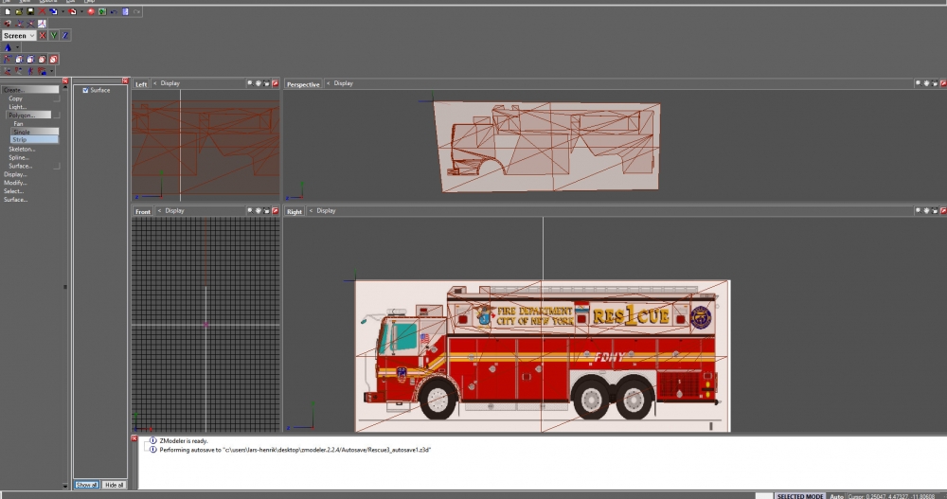
Task: Open the Select... command menu
Action: pos(14,191)
